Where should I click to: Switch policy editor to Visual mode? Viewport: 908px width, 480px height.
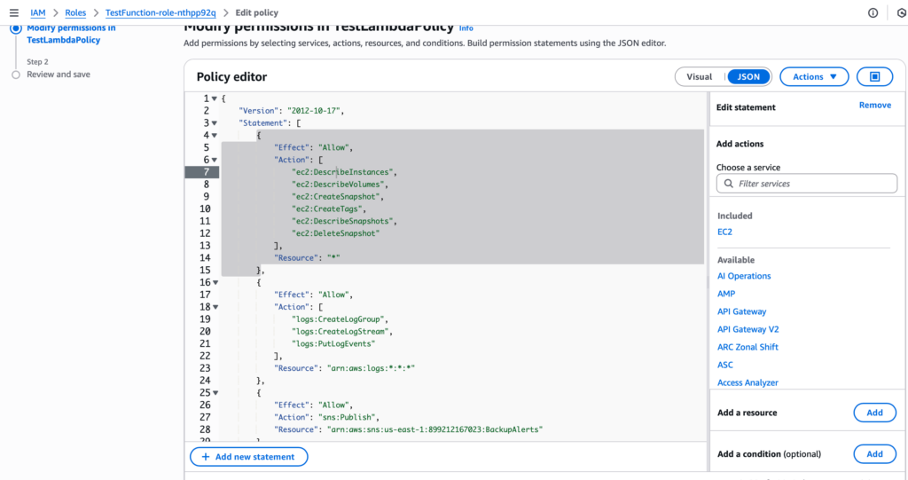(x=699, y=77)
